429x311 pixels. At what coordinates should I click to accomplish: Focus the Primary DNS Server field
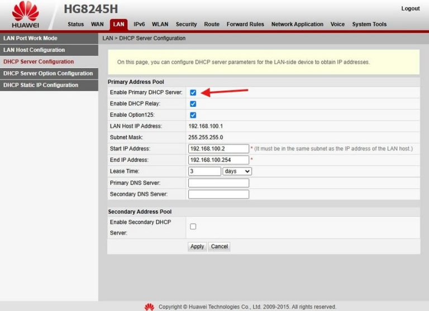tap(218, 183)
